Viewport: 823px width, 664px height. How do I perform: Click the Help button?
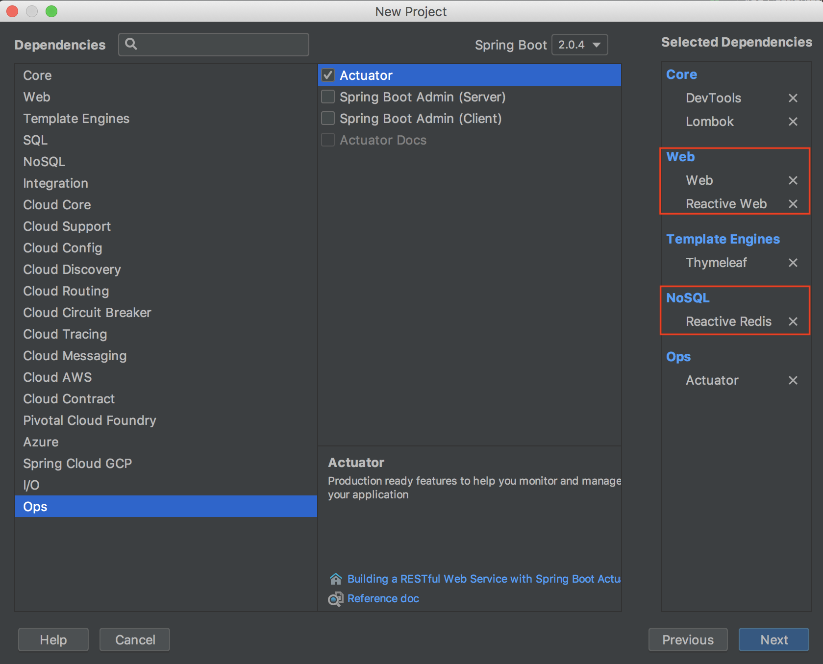click(x=53, y=639)
